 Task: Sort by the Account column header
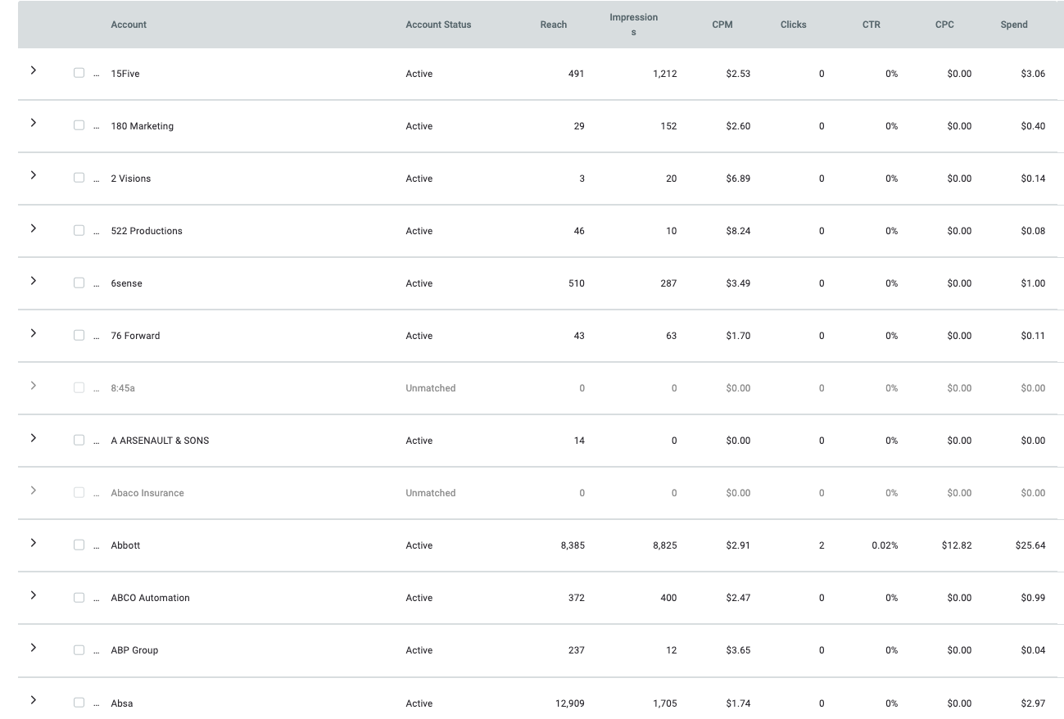[x=129, y=25]
